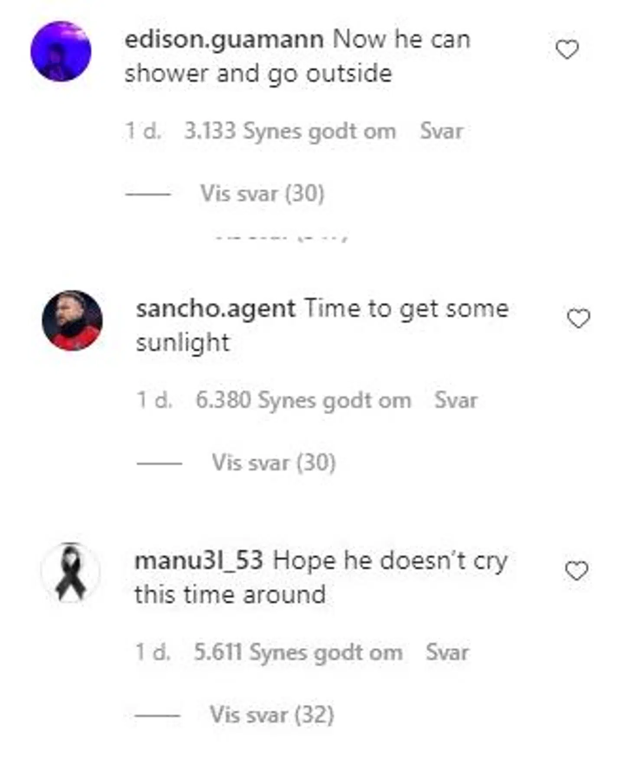View the 3.133 likes on edison.guamann's comment
Screen dimensions: 624x768
[290, 131]
